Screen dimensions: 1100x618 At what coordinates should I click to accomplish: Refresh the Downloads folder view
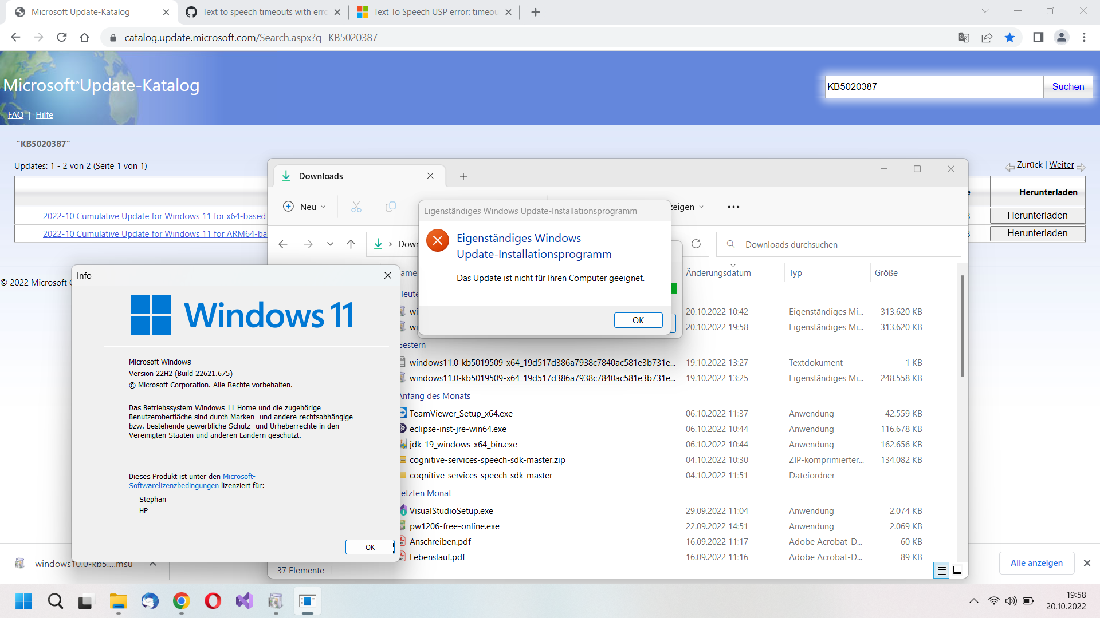pyautogui.click(x=696, y=244)
